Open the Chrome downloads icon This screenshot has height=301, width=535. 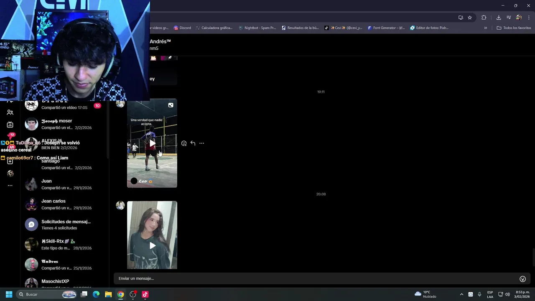point(499,18)
